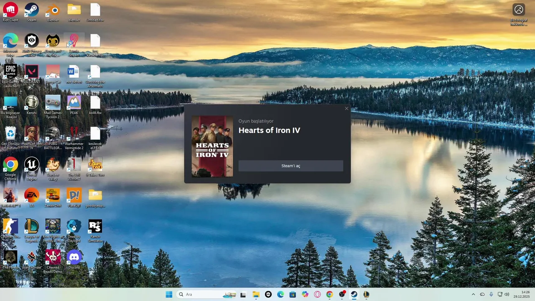
Task: Launch the PUBG BATTLEGROUNDS desktop shortcut
Action: coord(53,138)
